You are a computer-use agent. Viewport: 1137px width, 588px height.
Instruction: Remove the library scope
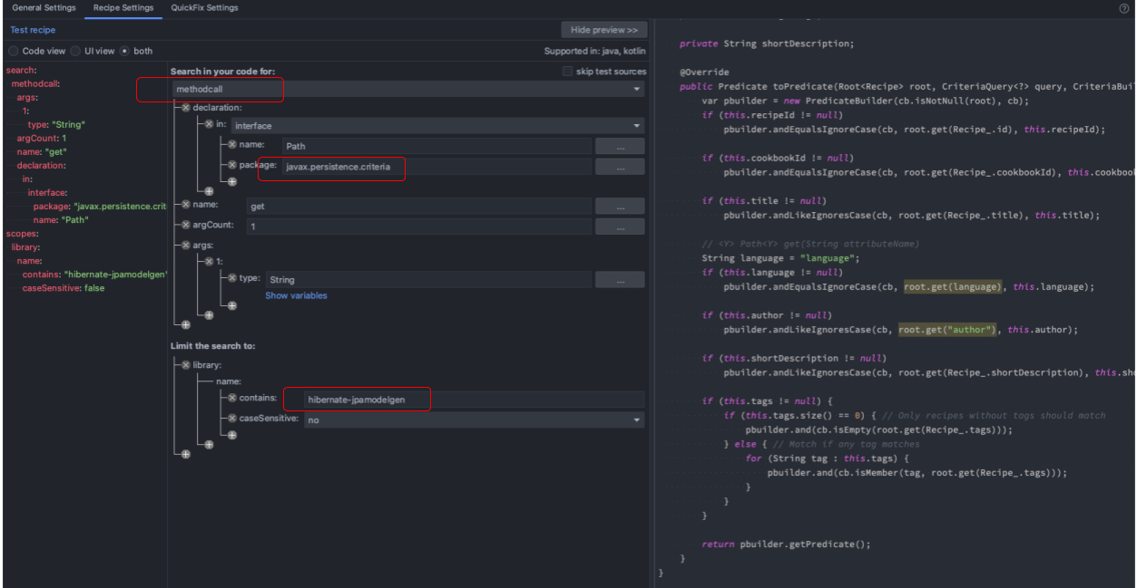(185, 365)
